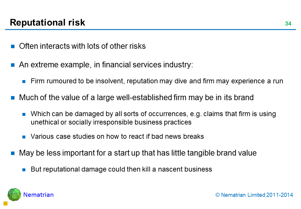Click the sub-bullet marker beside 'Which can be damaged'

[x=24, y=114]
